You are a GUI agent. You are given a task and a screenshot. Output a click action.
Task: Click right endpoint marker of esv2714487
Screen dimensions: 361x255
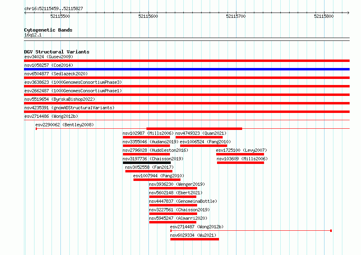tap(331, 231)
